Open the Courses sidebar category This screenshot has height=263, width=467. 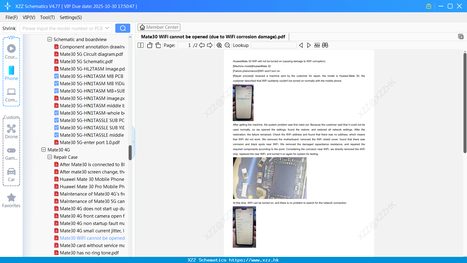coord(11,51)
